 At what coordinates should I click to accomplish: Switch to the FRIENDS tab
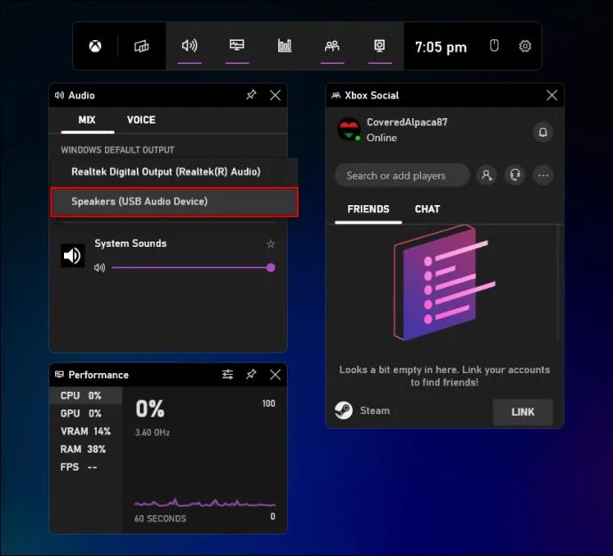coord(369,210)
